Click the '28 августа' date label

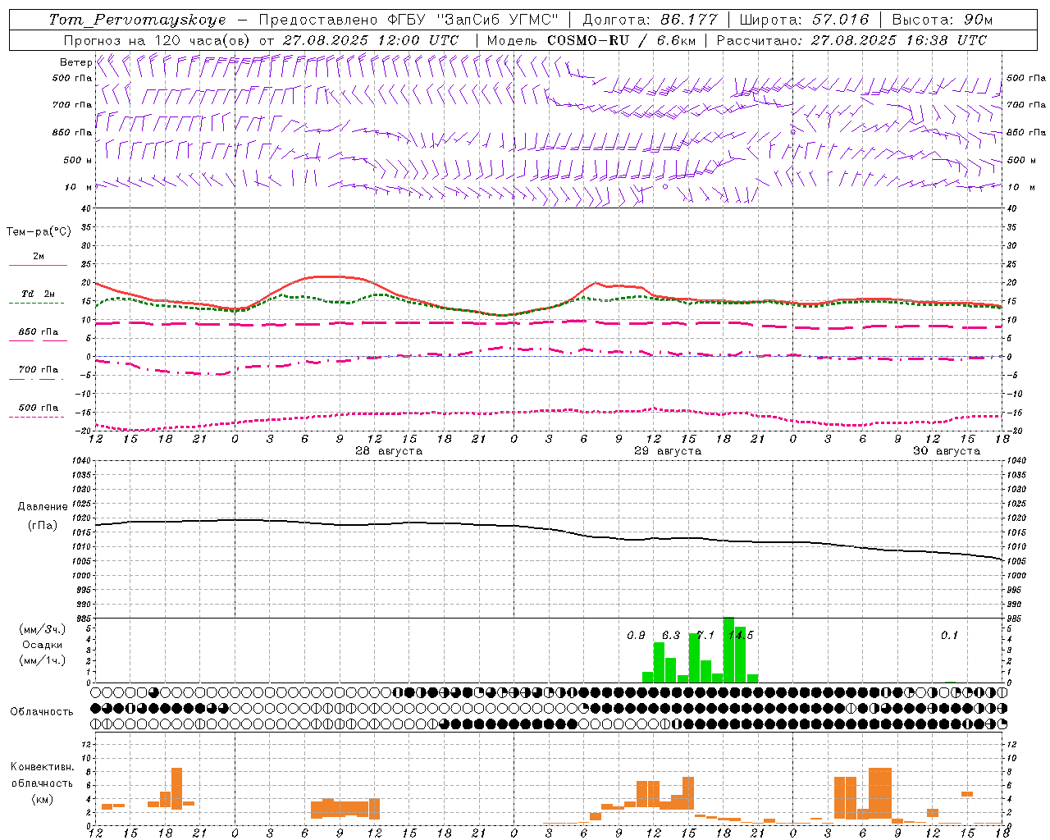click(x=389, y=451)
